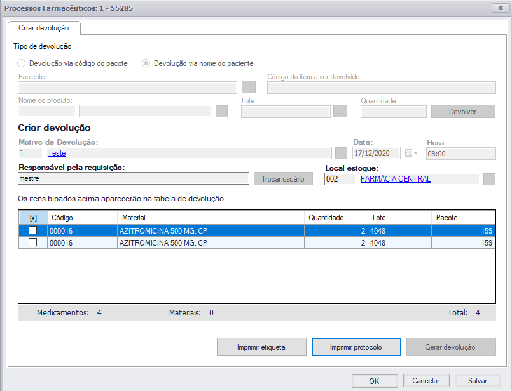The width and height of the screenshot is (512, 391).
Task: Switch to Criar devolução tab
Action: click(x=44, y=28)
